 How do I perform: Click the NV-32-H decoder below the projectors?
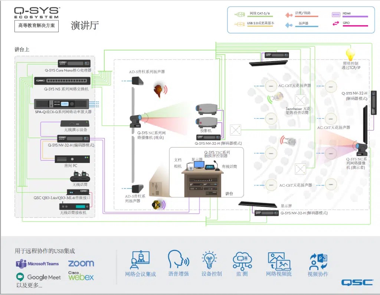[x=209, y=137]
